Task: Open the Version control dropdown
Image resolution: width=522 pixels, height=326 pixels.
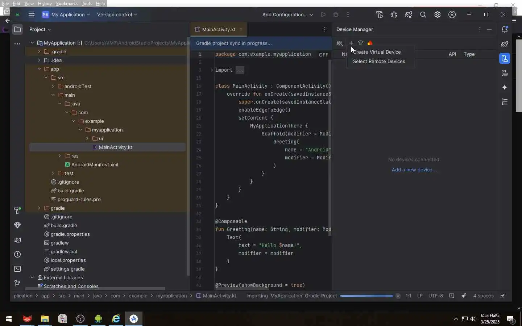Action: click(x=117, y=15)
